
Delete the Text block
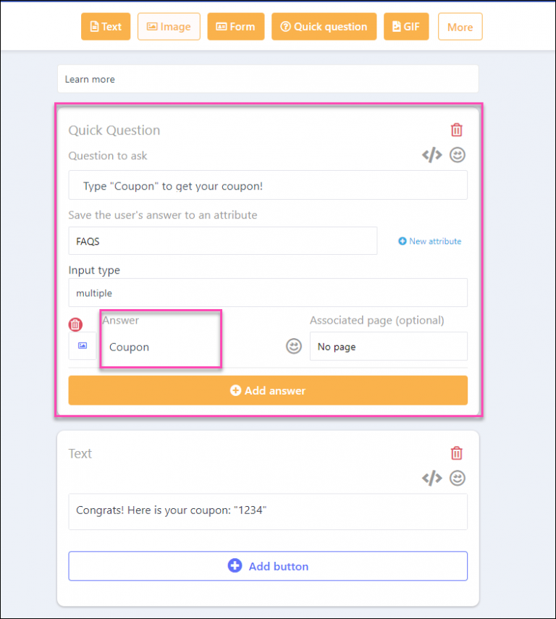pos(456,452)
